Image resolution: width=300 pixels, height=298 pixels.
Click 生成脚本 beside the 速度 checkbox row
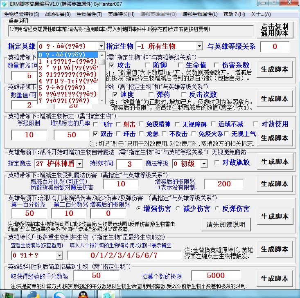pyautogui.click(x=275, y=99)
